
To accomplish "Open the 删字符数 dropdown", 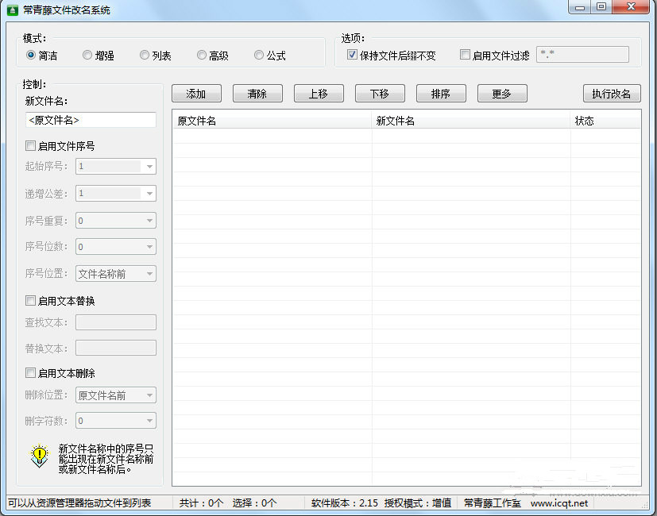I will click(148, 421).
